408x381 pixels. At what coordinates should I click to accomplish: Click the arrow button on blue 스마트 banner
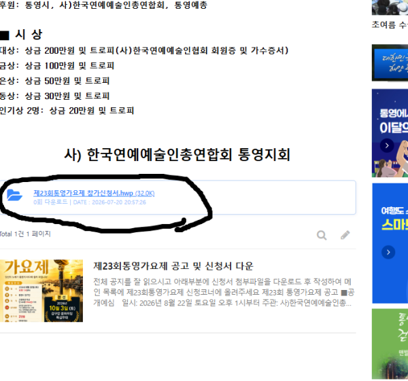tap(388, 252)
